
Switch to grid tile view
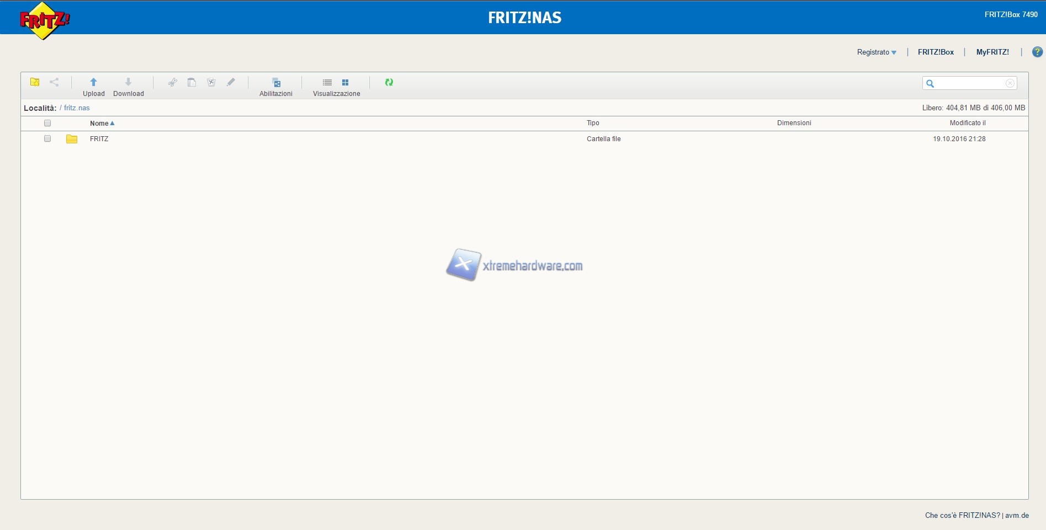345,83
